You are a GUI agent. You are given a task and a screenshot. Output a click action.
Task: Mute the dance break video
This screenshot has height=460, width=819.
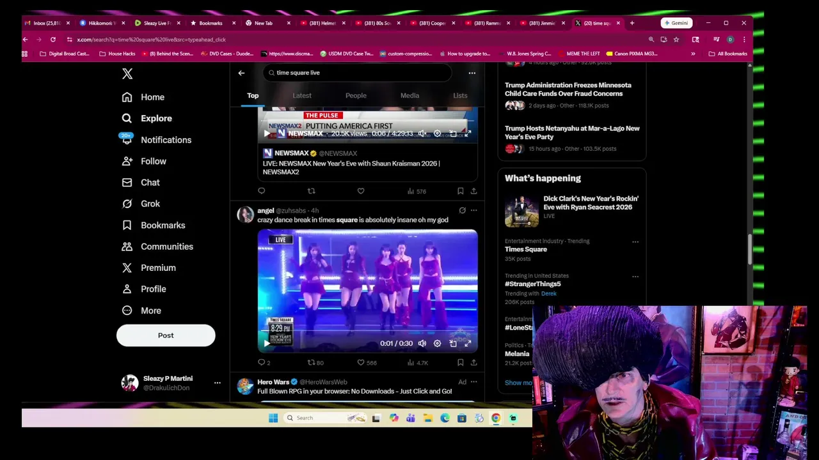click(x=422, y=344)
